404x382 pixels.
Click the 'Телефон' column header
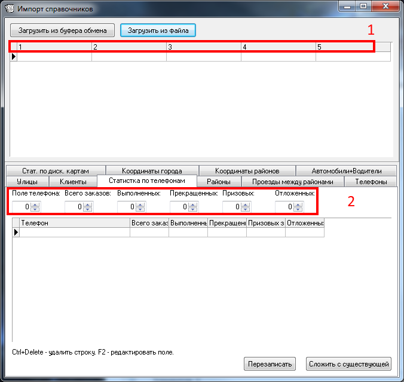[75, 223]
